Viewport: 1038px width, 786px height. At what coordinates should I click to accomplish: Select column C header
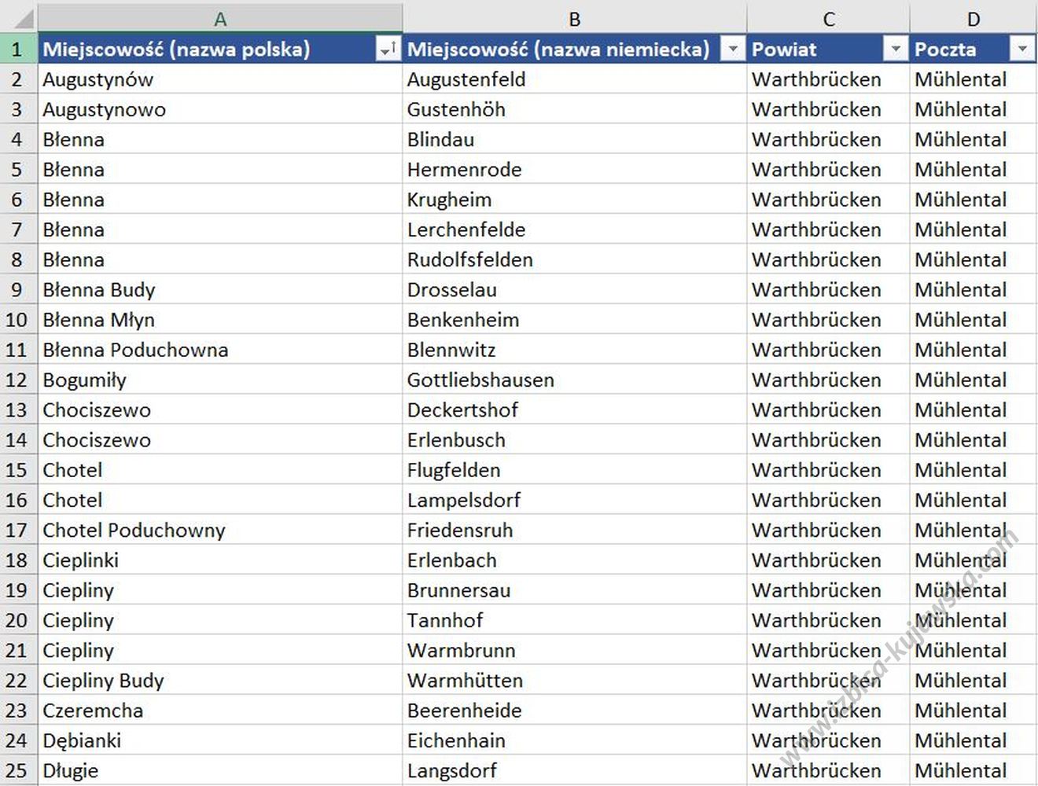pyautogui.click(x=828, y=19)
